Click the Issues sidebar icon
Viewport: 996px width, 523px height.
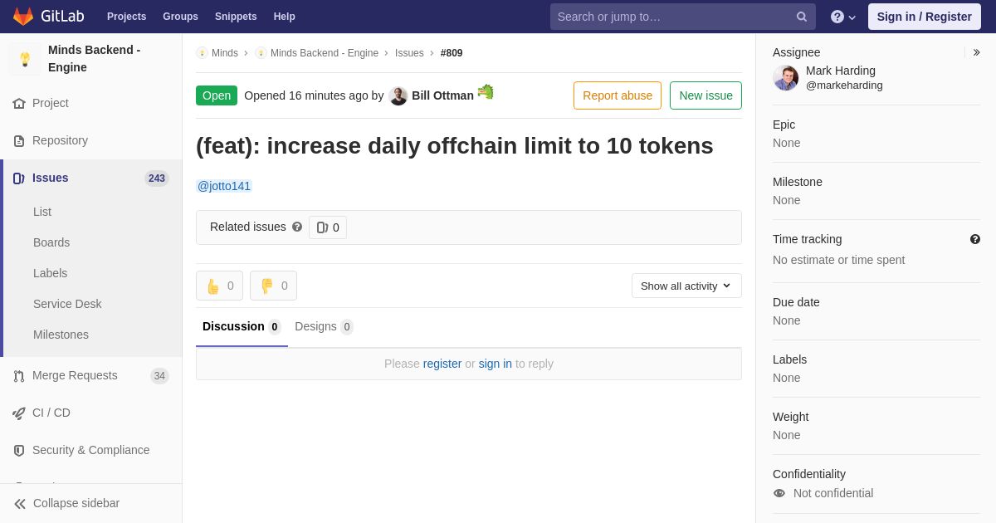[19, 178]
